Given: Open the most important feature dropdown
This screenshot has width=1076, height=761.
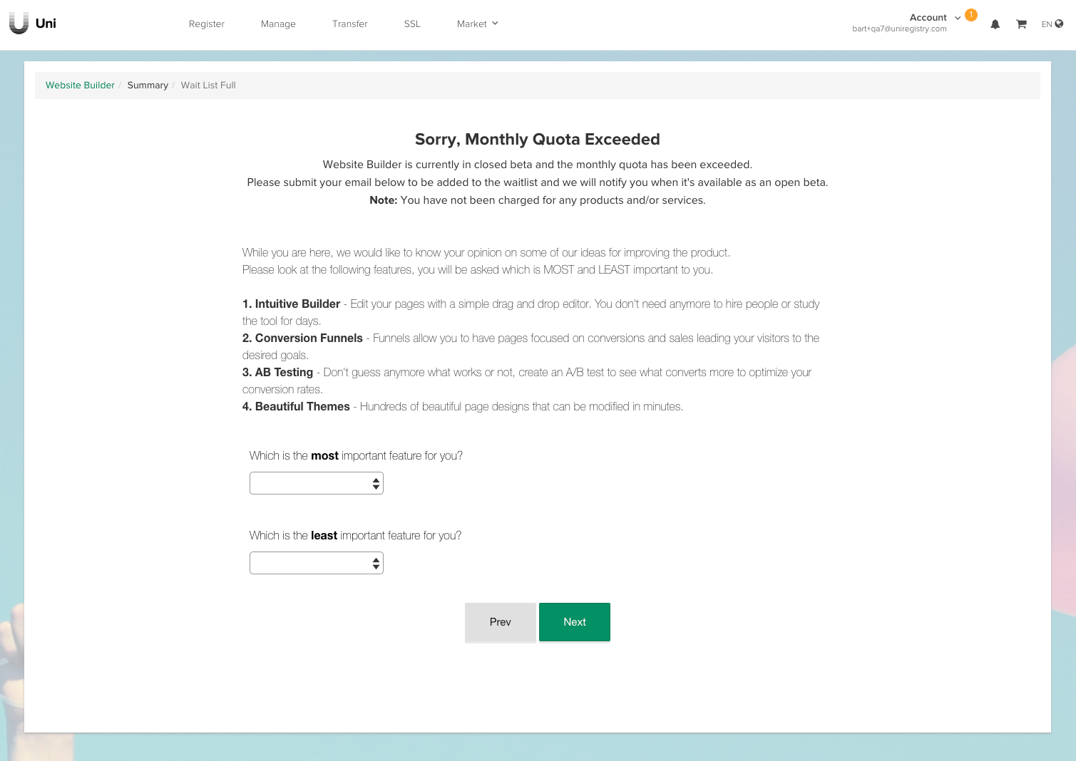Looking at the screenshot, I should point(316,483).
